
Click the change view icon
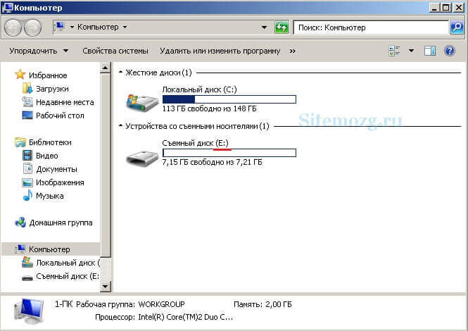coord(395,51)
